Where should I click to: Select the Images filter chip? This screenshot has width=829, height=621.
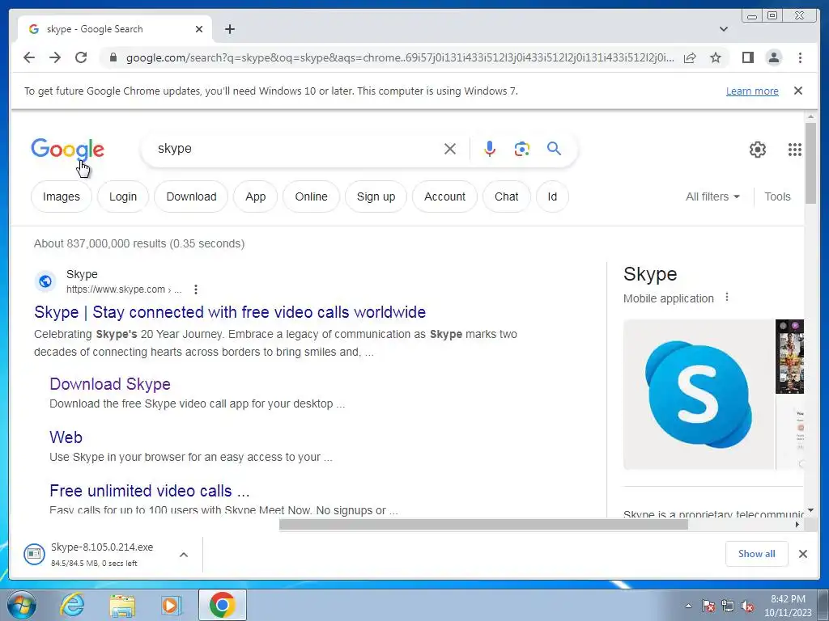62,196
